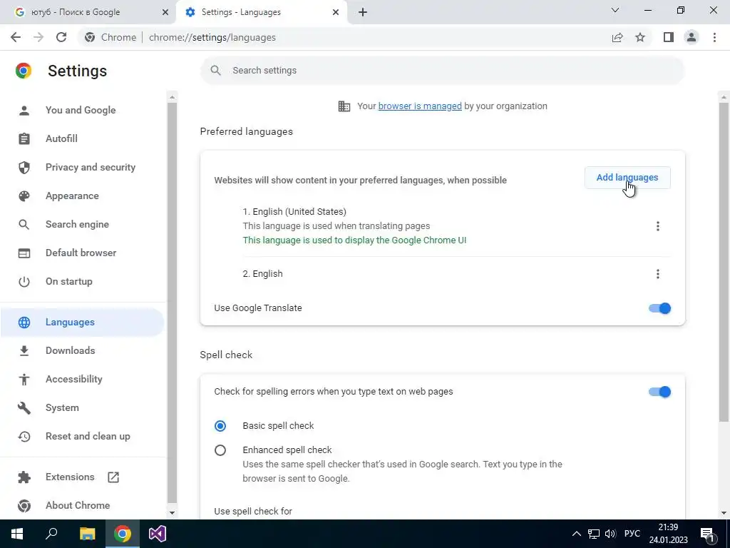
Task: Select the Settings - Languages tab
Action: point(261,12)
